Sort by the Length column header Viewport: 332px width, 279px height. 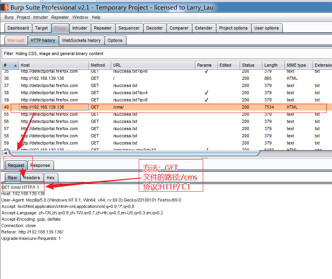[x=273, y=65]
